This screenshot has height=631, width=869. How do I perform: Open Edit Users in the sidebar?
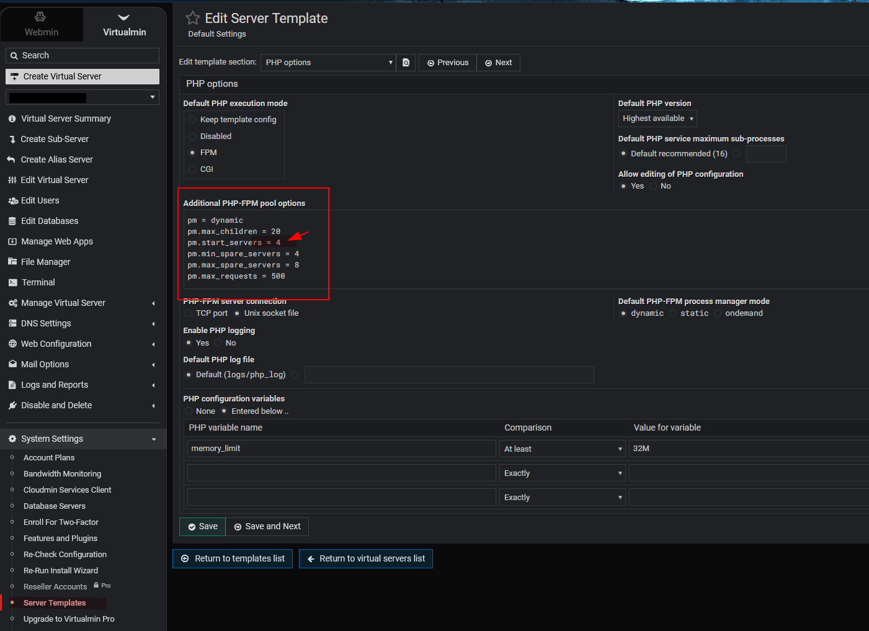click(40, 200)
